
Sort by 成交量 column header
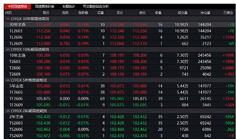point(183,13)
